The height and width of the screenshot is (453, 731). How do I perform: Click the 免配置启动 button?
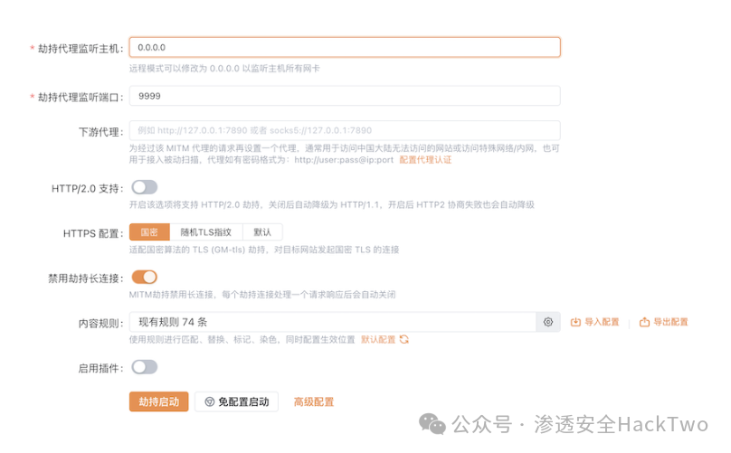pyautogui.click(x=236, y=401)
